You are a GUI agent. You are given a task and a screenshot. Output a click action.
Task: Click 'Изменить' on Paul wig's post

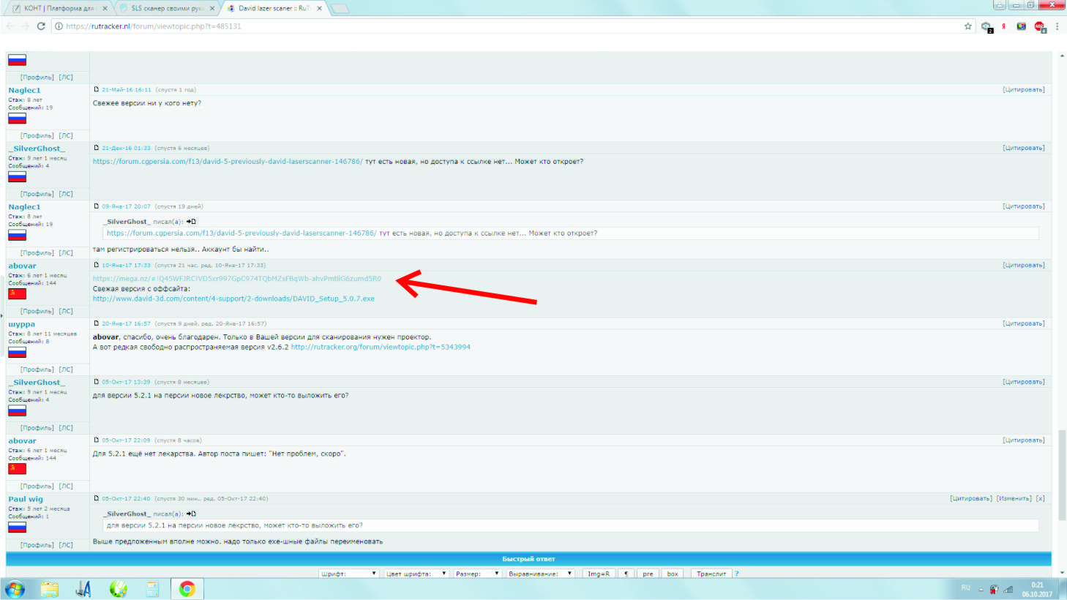click(1014, 498)
